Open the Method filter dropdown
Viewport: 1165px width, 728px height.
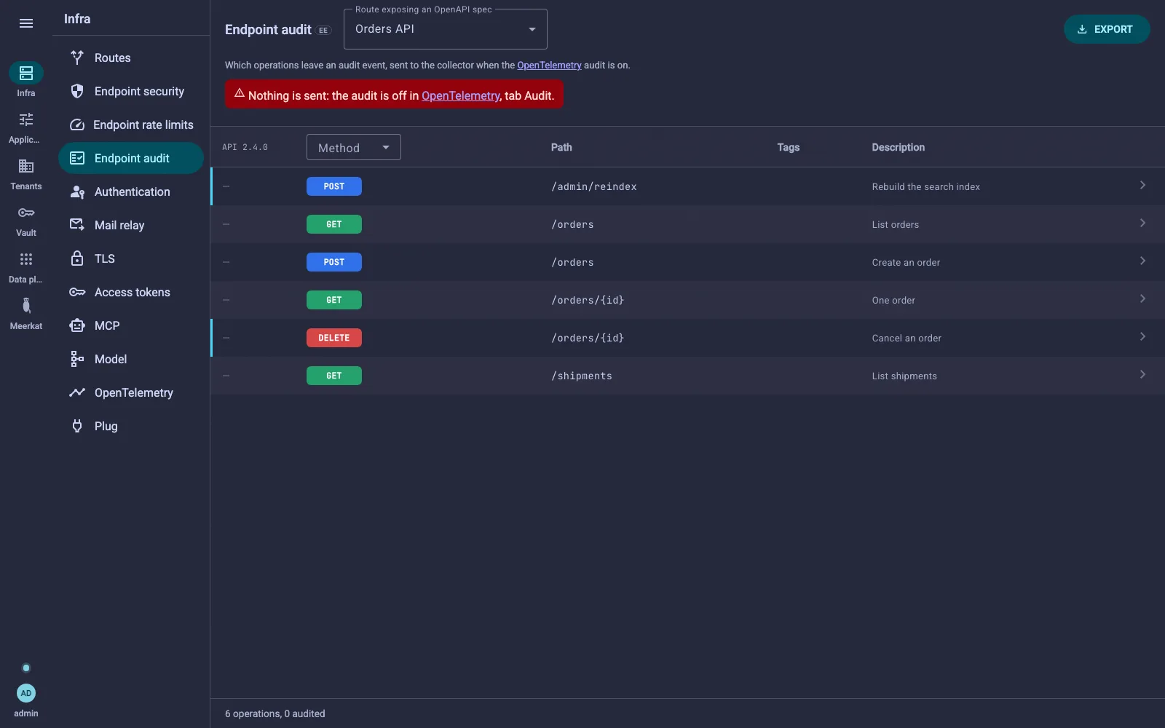click(354, 148)
